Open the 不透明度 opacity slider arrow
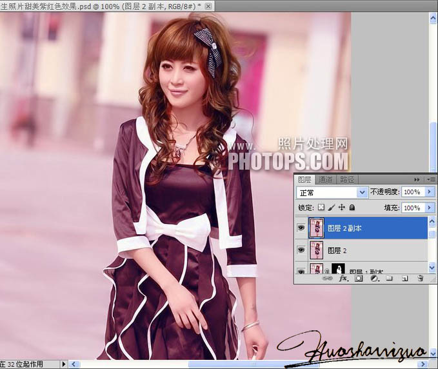This screenshot has width=438, height=369. 429,192
